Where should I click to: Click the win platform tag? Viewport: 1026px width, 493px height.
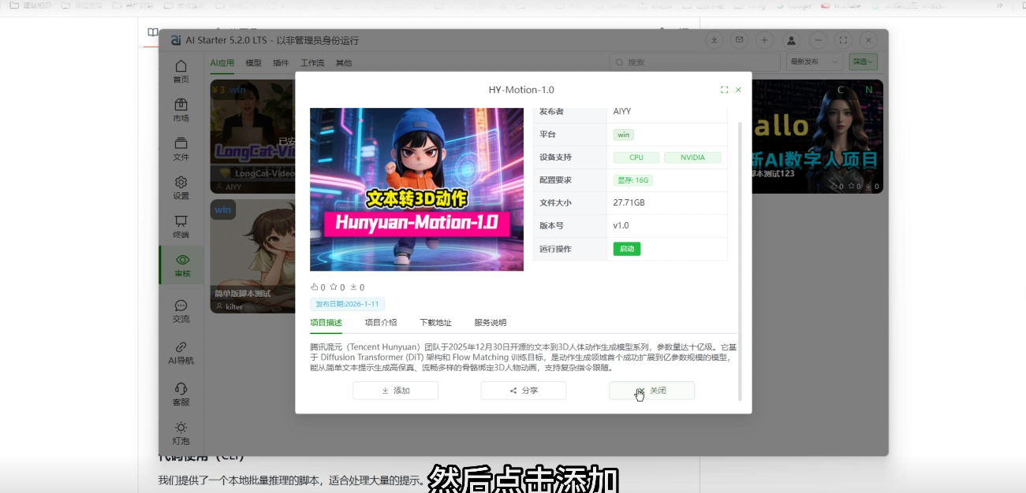click(x=624, y=135)
